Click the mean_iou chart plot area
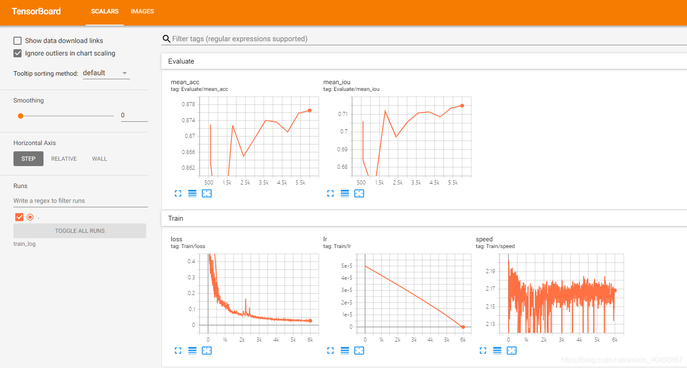Viewport: 687px width, 368px height. pos(411,137)
